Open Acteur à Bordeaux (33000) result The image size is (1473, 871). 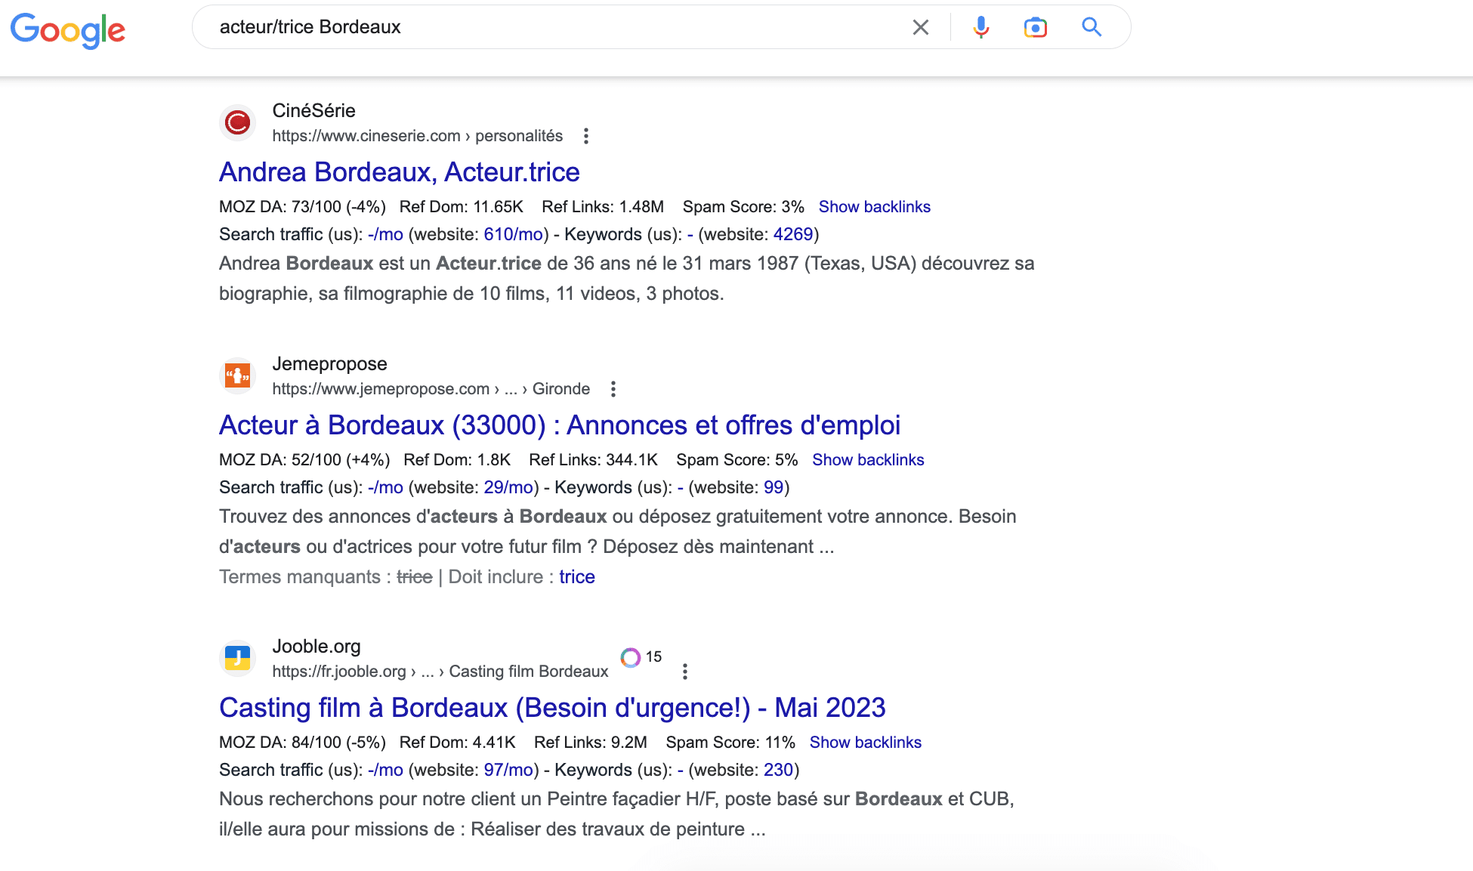click(559, 425)
